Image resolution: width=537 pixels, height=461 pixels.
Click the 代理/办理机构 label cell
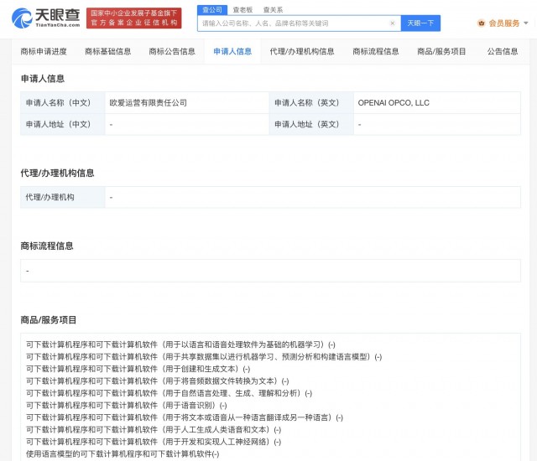pyautogui.click(x=63, y=197)
